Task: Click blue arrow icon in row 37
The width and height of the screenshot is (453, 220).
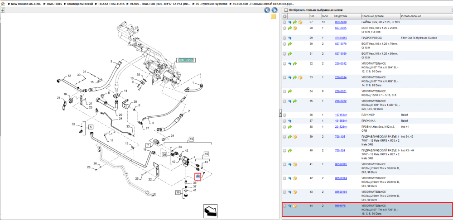Action: [290, 121]
